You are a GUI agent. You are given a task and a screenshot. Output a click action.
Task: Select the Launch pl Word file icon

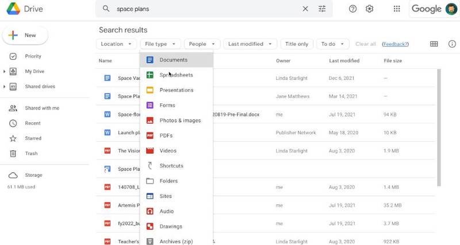click(x=108, y=133)
